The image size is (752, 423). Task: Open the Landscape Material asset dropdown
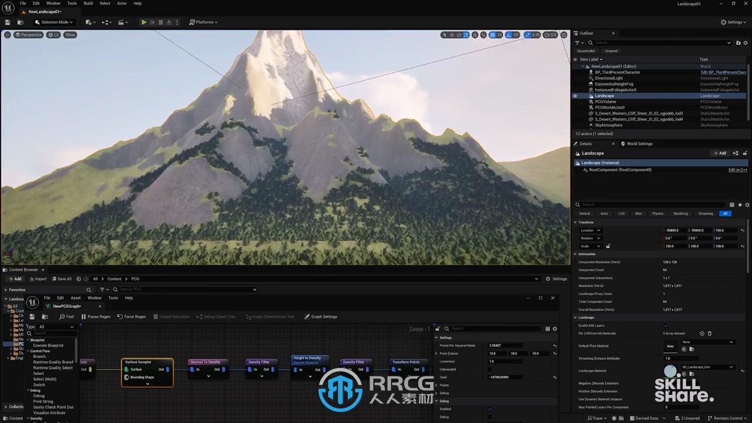pos(707,367)
